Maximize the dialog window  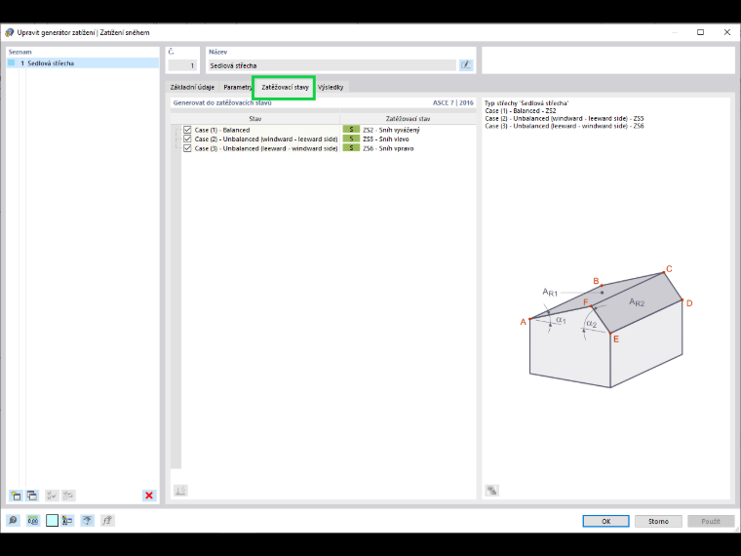click(x=700, y=32)
